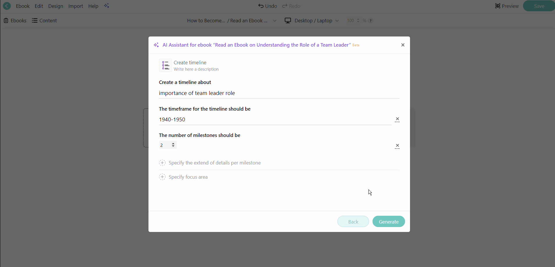Remove the number of milestones parameter

[397, 146]
